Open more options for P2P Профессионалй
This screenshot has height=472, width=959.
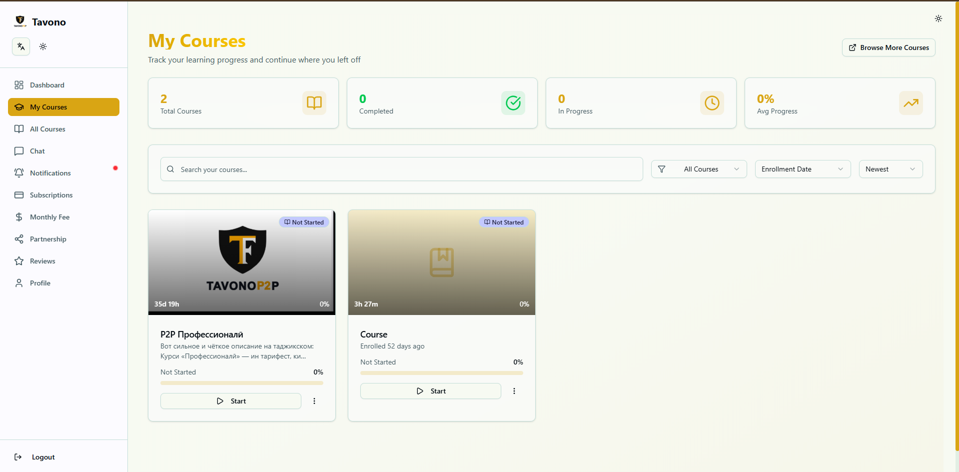314,401
